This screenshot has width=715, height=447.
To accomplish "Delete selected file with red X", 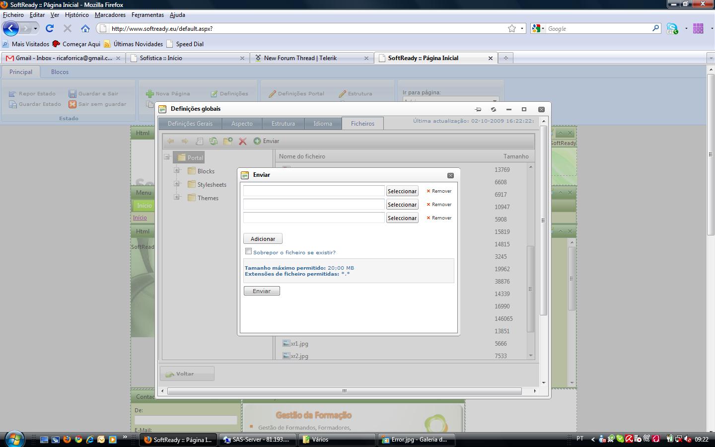I will [x=242, y=141].
